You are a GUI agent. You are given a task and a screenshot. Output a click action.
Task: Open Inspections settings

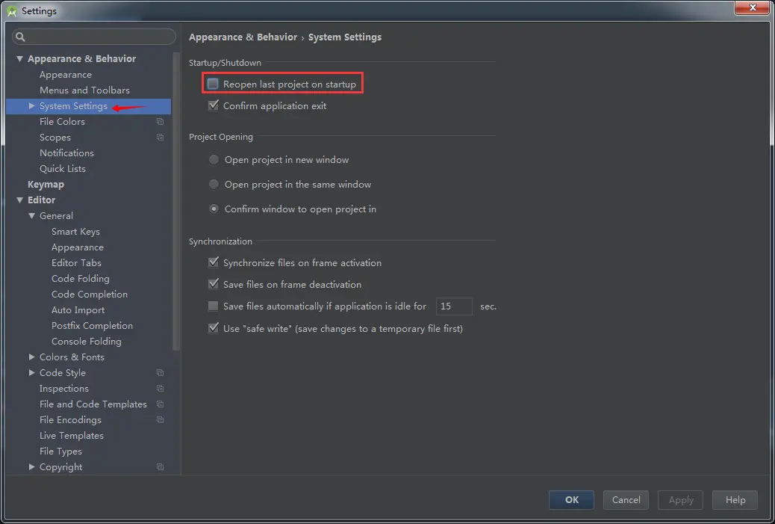tap(63, 389)
